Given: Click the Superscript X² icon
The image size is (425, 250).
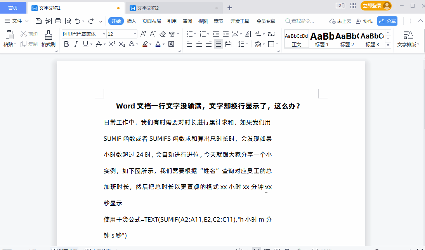Looking at the screenshot, I should [x=112, y=44].
